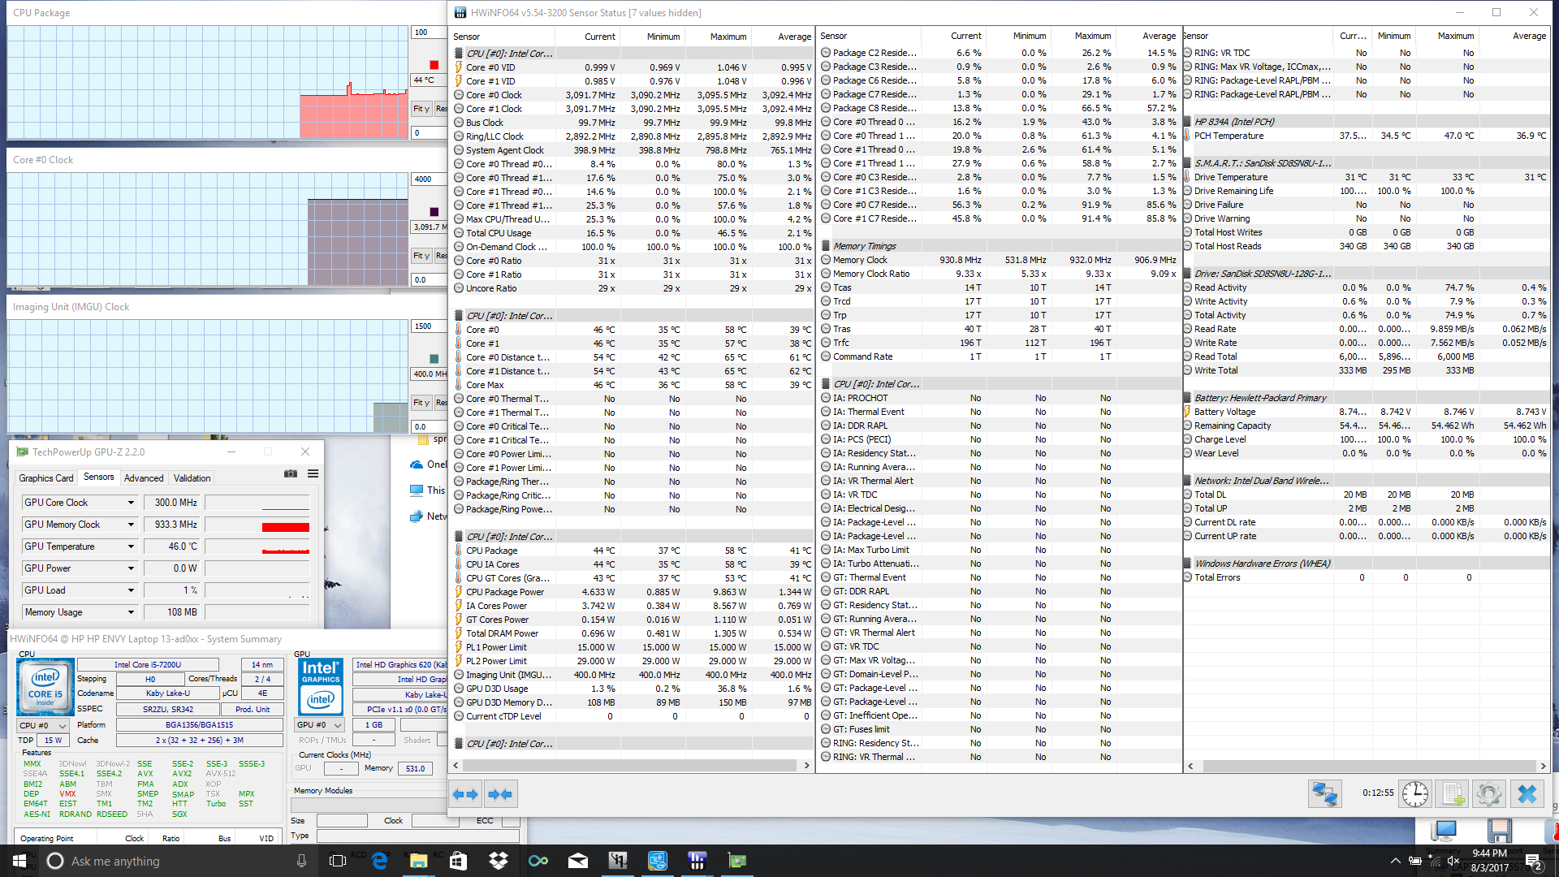Click the left sensor panel horizontal scrollbar

[x=630, y=765]
